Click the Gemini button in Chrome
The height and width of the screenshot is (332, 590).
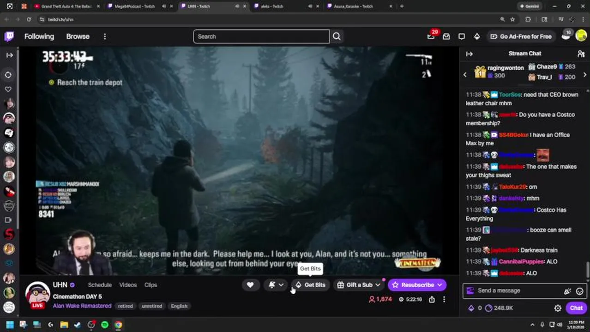[x=529, y=6]
